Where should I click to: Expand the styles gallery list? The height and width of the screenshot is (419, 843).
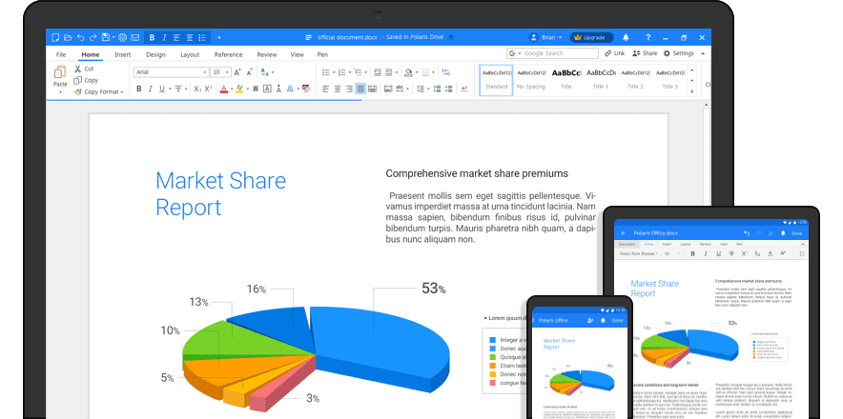[x=692, y=91]
